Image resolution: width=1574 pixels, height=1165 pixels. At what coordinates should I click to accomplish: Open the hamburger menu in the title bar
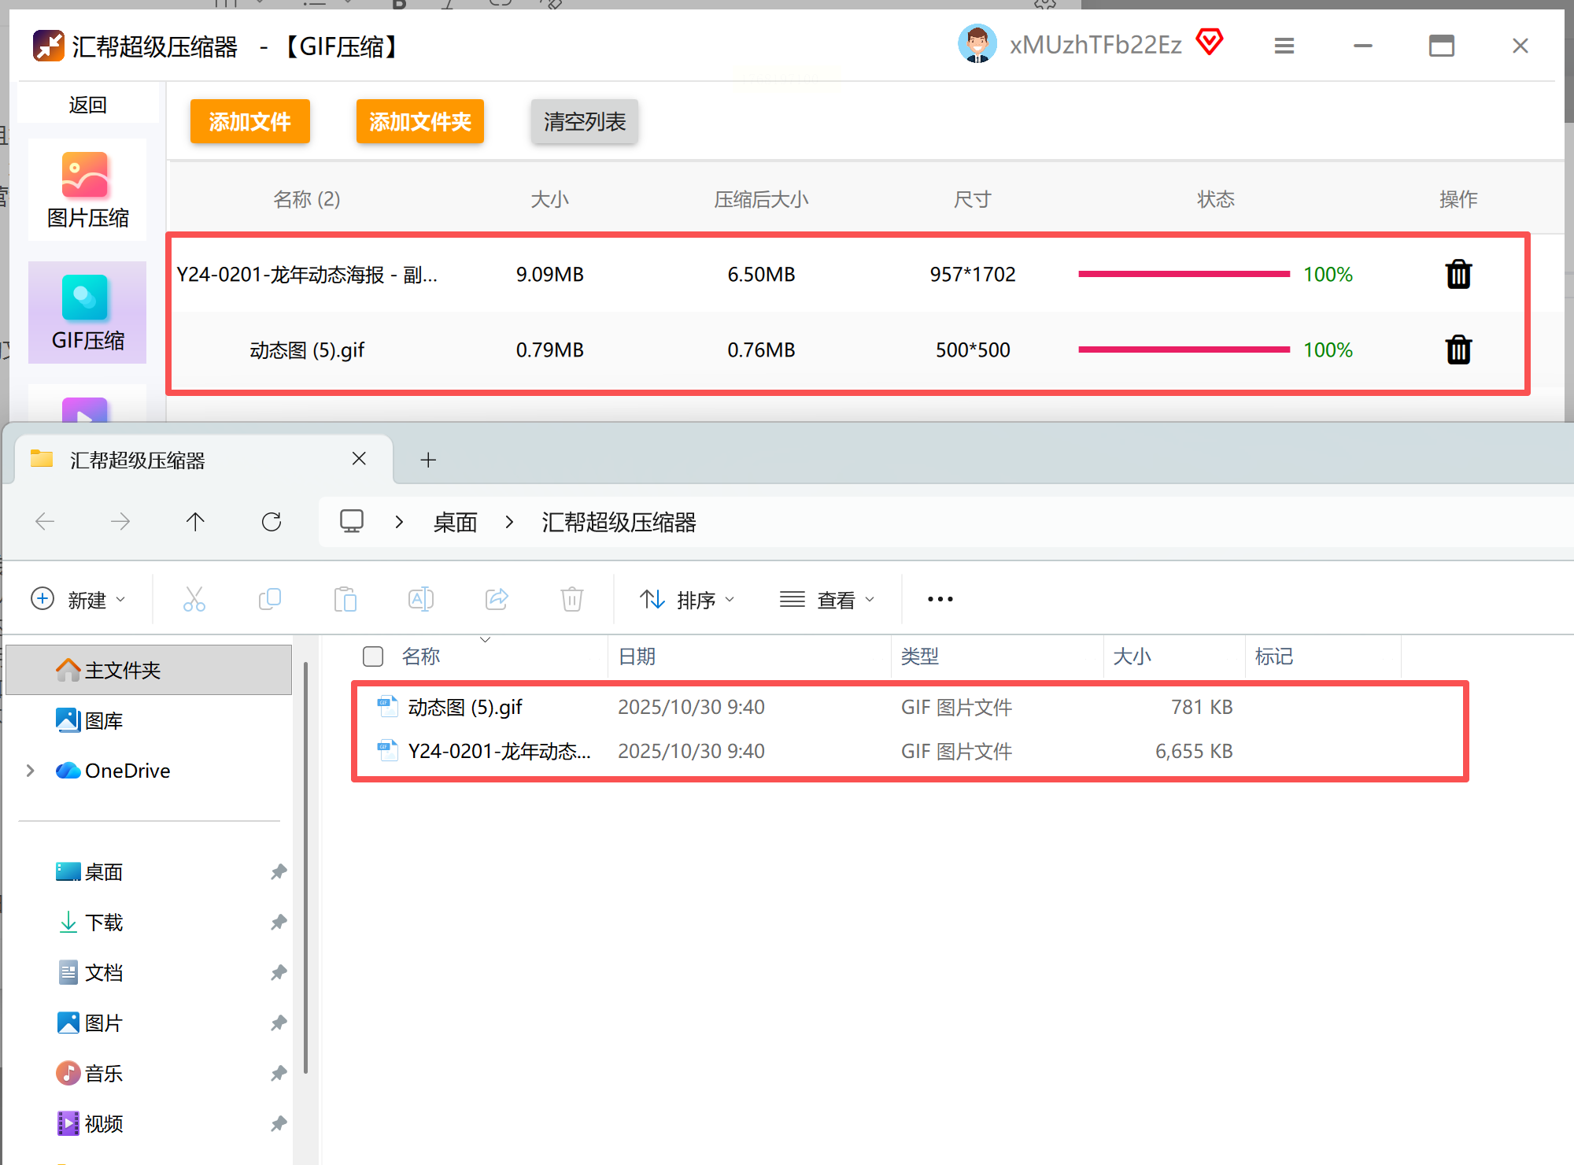[x=1284, y=46]
